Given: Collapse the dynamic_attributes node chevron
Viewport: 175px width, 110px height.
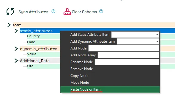Looking at the screenshot, I should [16, 49].
